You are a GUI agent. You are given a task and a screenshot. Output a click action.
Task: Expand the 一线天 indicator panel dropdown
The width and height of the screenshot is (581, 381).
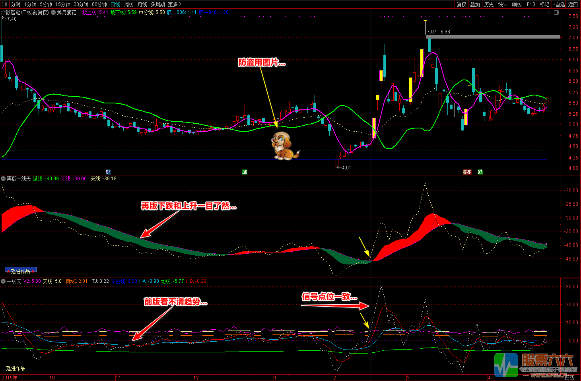click(x=3, y=281)
